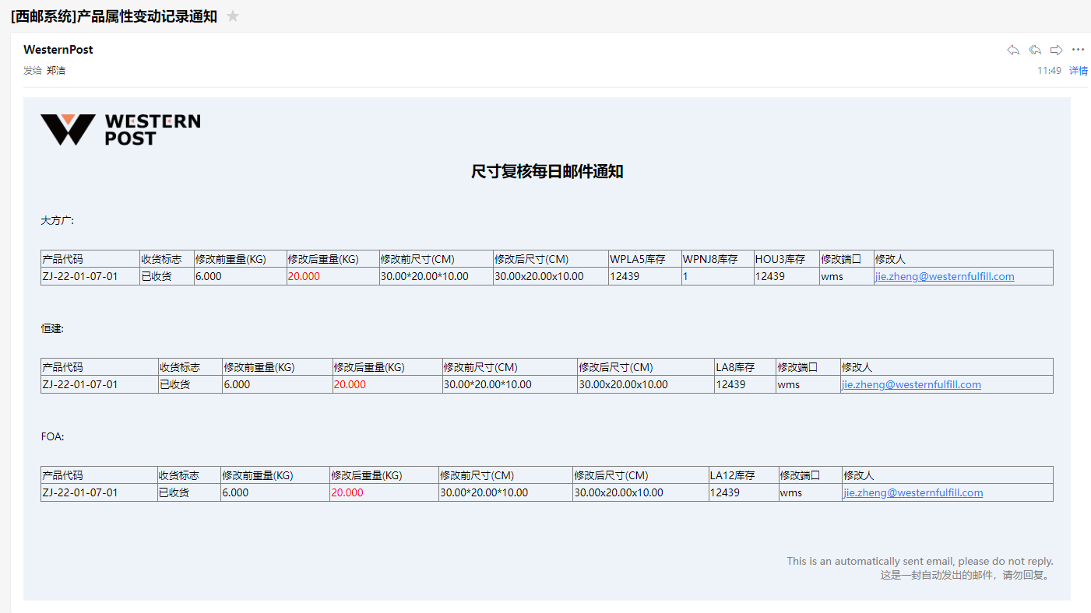Click 已收货 status in FOA table
Screen dimensions: 1091x613
coord(174,492)
